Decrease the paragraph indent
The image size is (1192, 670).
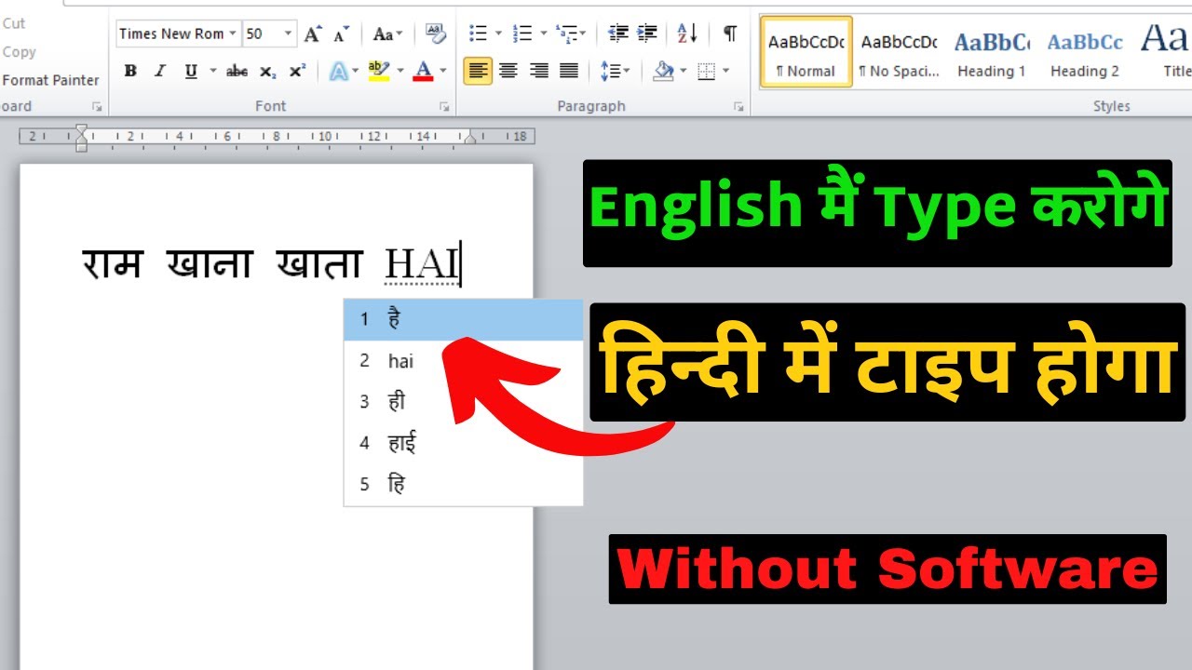coord(617,33)
